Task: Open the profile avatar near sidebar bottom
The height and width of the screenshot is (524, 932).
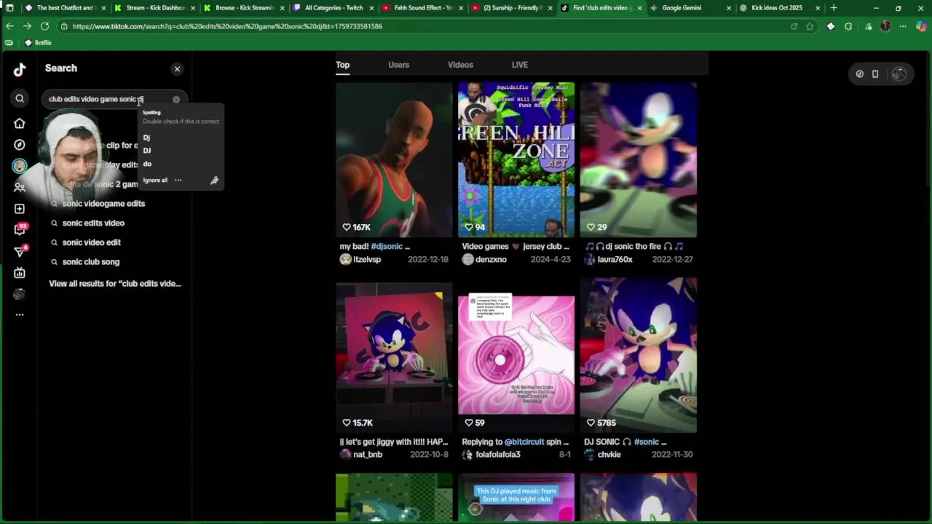Action: point(20,294)
